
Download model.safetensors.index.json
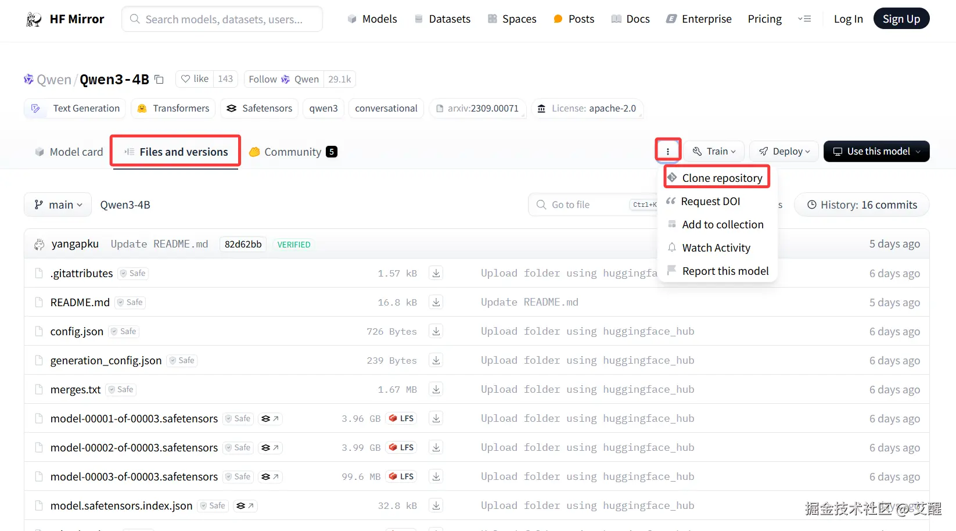click(436, 505)
